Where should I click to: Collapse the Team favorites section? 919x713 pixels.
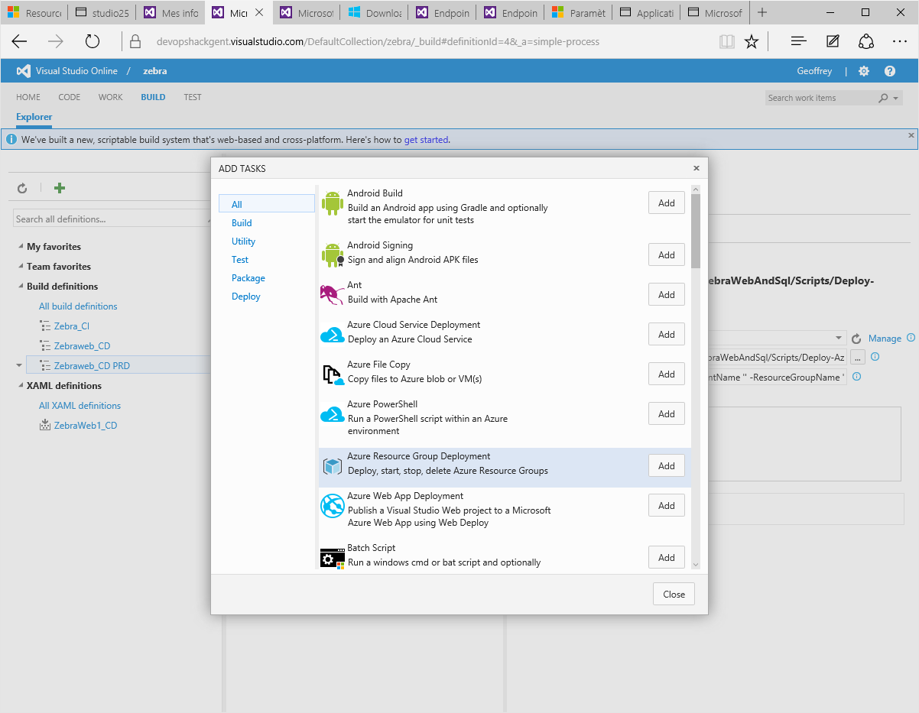pos(21,267)
